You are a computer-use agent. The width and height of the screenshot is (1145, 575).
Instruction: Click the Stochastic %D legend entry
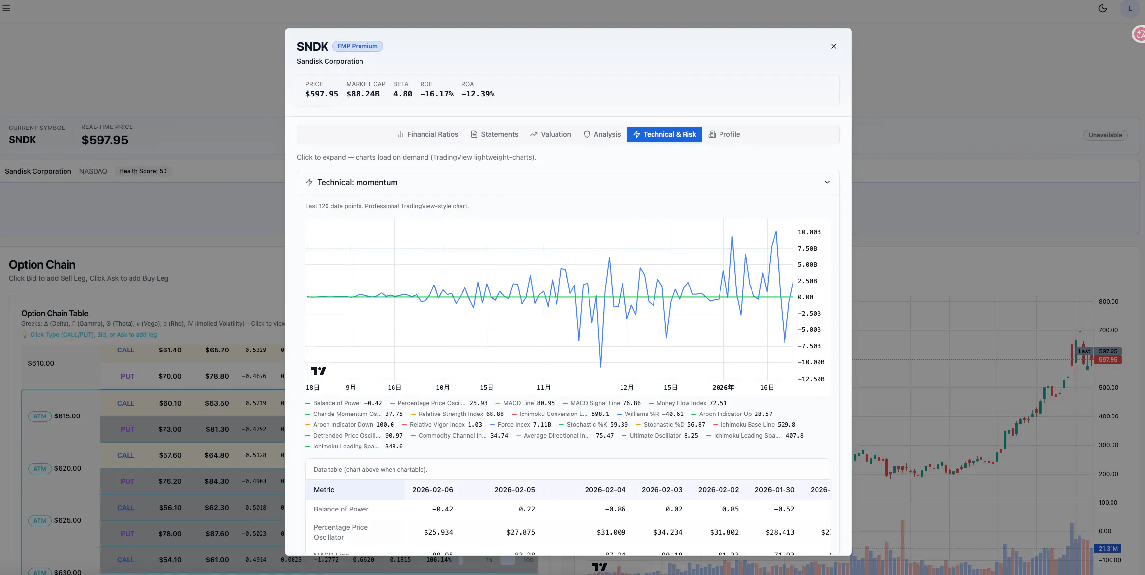click(x=670, y=425)
